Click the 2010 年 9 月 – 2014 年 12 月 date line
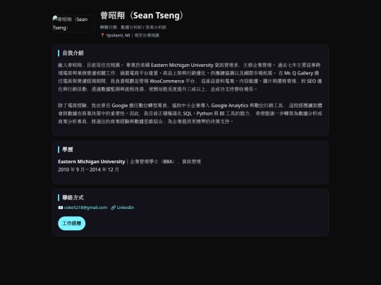381x285 pixels. pos(88,170)
